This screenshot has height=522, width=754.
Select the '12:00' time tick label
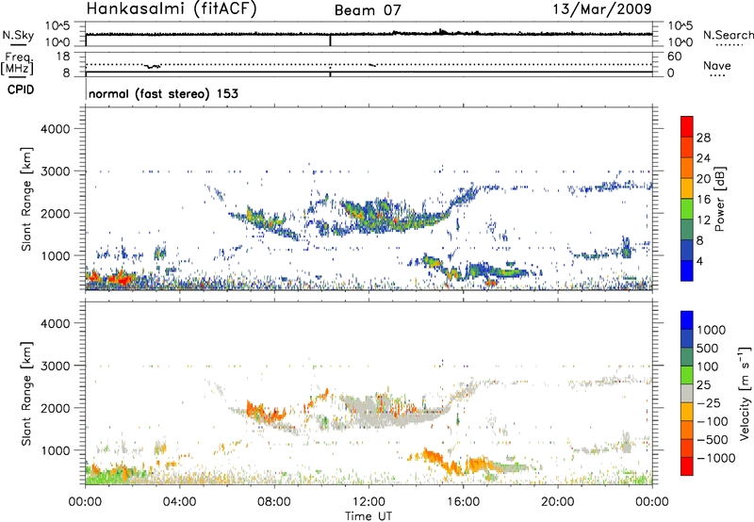pos(369,502)
